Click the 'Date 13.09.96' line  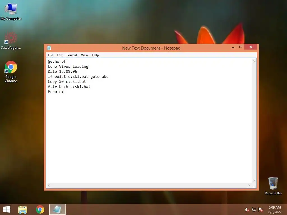(63, 71)
